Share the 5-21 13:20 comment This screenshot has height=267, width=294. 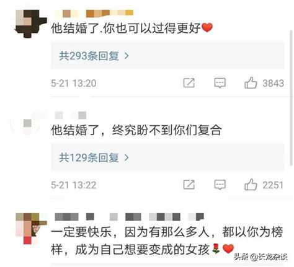pyautogui.click(x=189, y=83)
